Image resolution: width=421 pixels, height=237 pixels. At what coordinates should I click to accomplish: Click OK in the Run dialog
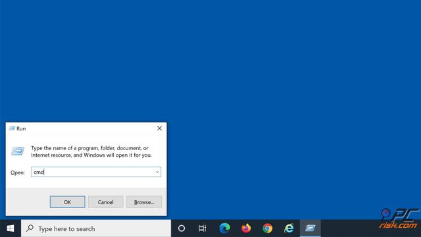67,202
